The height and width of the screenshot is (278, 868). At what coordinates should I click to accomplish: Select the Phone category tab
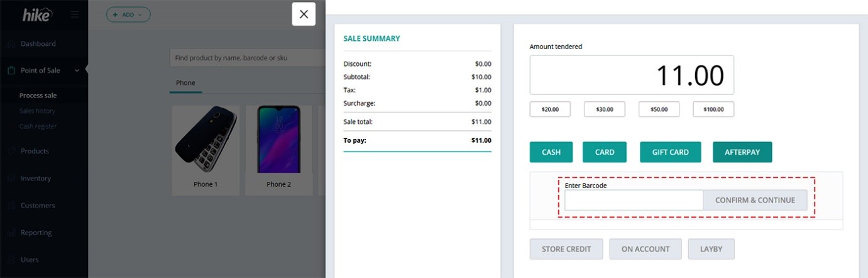(x=185, y=83)
